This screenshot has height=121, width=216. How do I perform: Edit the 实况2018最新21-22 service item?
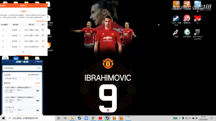pos(38,101)
